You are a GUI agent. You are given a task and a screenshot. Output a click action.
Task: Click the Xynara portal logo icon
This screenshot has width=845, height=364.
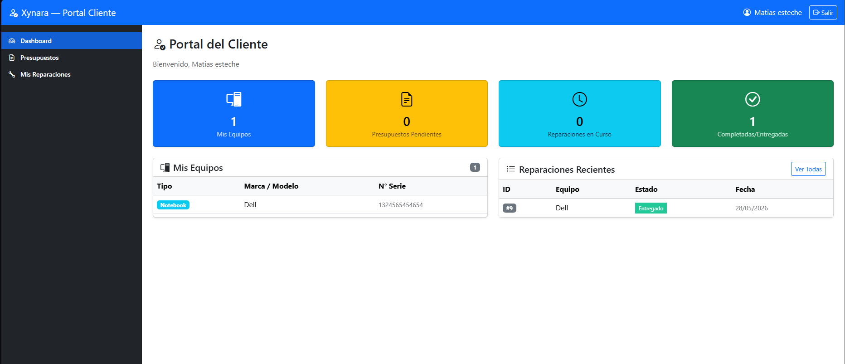coord(14,13)
